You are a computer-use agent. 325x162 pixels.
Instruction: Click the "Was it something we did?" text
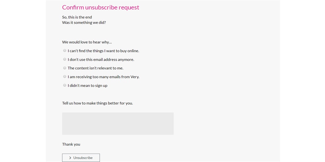tap(84, 23)
